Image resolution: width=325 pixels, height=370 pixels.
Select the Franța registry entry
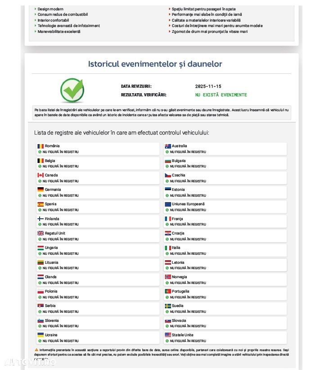pos(225,221)
